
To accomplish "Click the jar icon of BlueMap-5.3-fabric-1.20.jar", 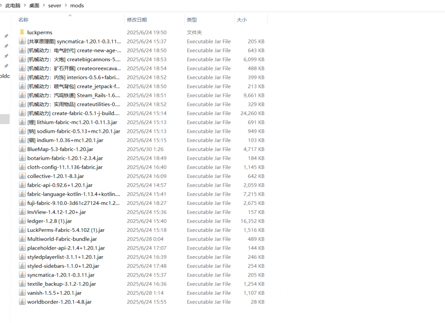I will [22, 149].
